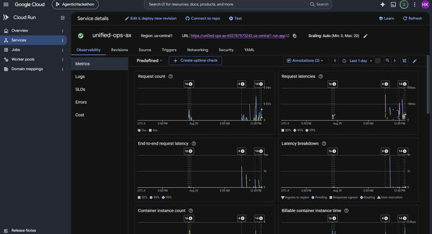Screen dimensions: 432x234
Task: Edit dashboard pencil icon in metrics toolbar
Action: click(x=415, y=61)
